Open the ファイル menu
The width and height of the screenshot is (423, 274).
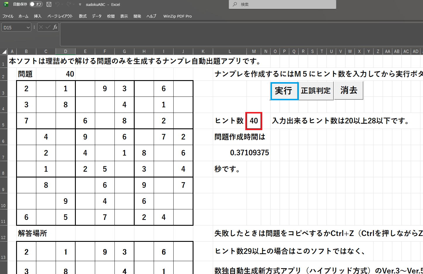click(x=8, y=16)
